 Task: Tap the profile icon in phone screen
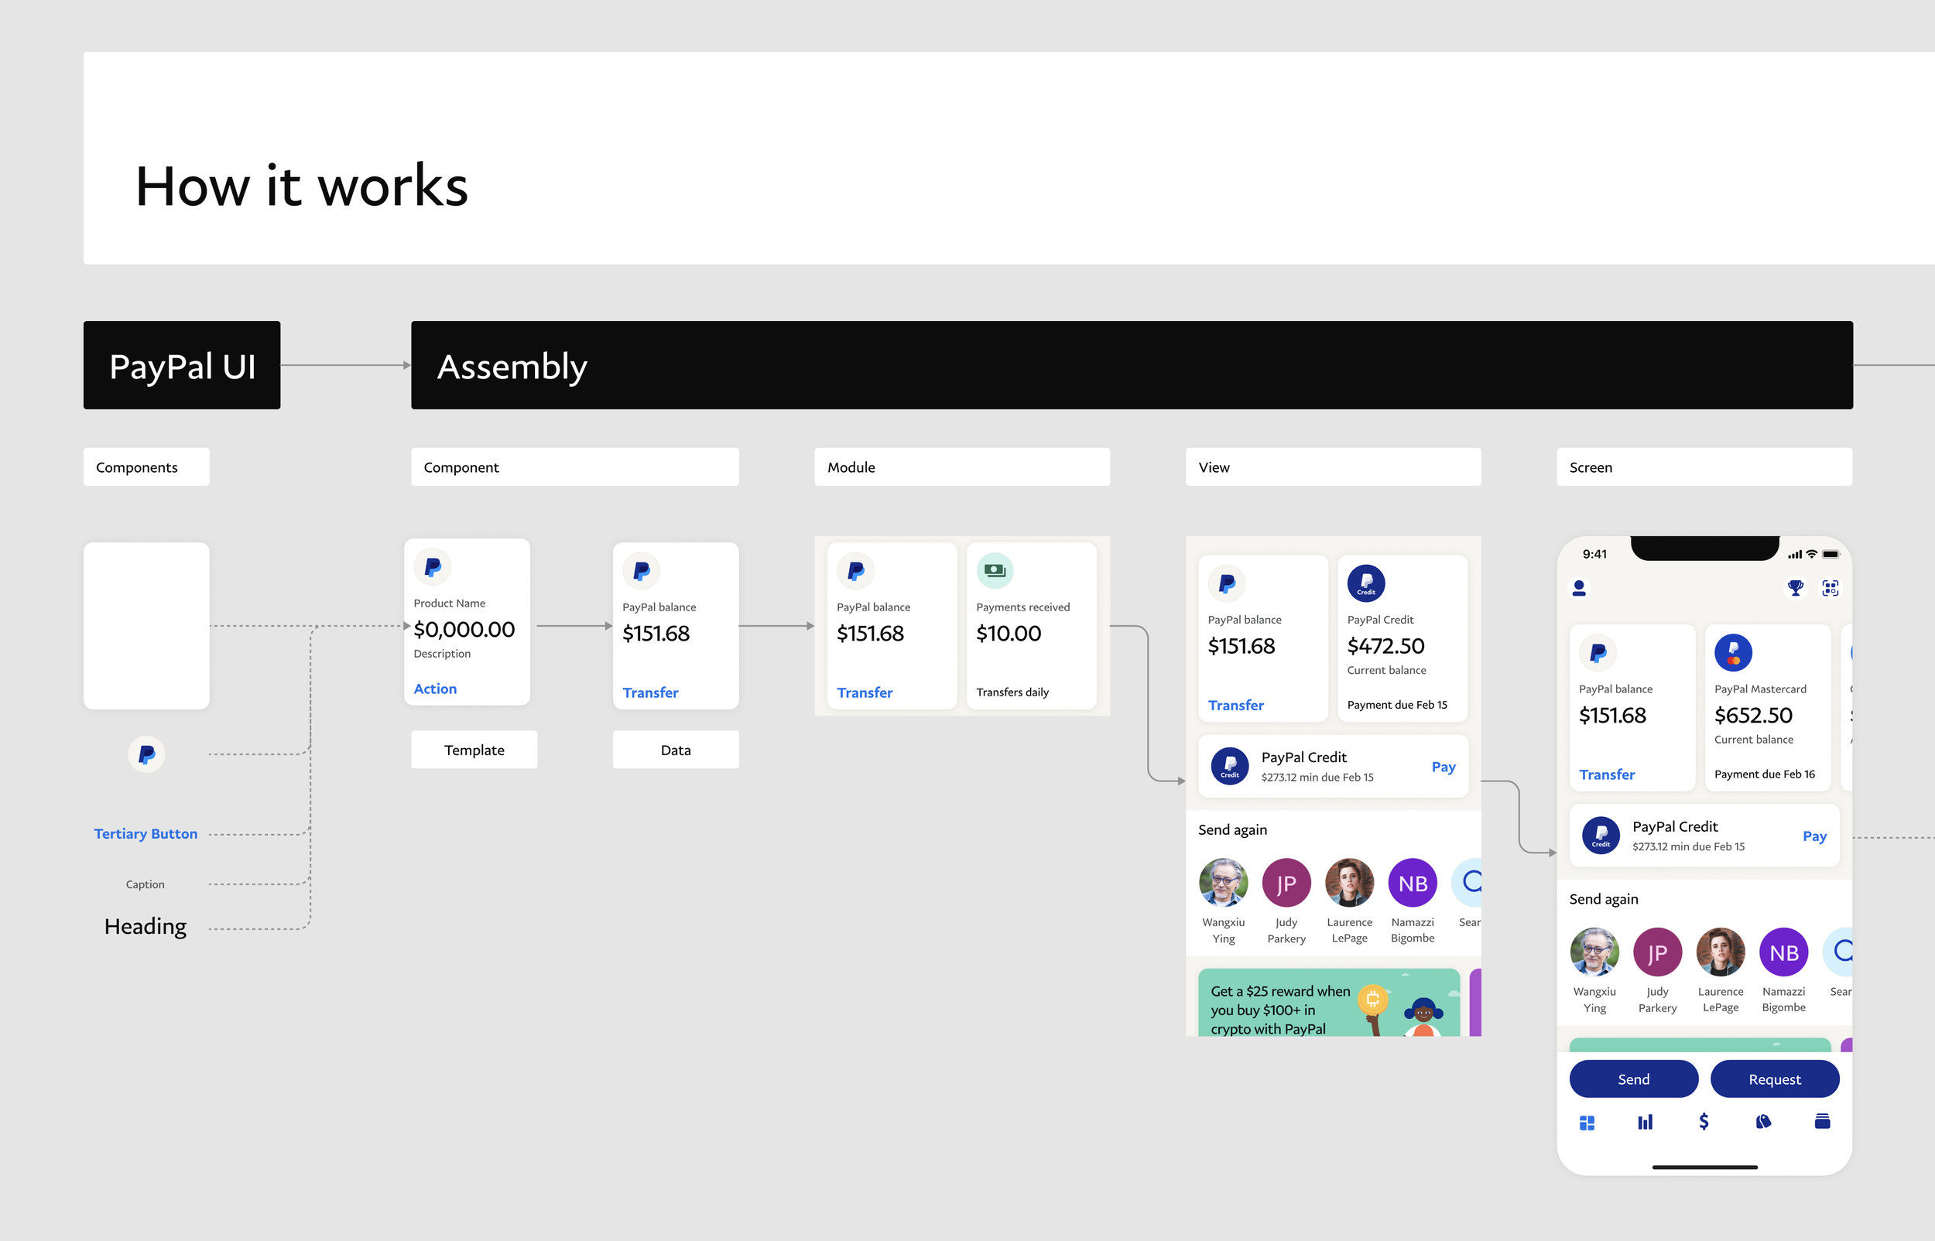(x=1579, y=588)
